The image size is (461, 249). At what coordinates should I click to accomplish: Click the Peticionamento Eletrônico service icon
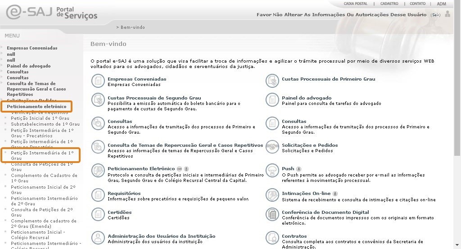pos(98,171)
